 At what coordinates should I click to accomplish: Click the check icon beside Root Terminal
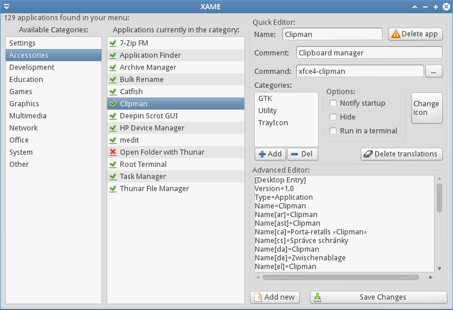click(x=113, y=165)
